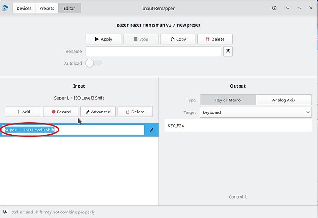Select the Editor tab
The height and width of the screenshot is (218, 318).
coord(69,8)
